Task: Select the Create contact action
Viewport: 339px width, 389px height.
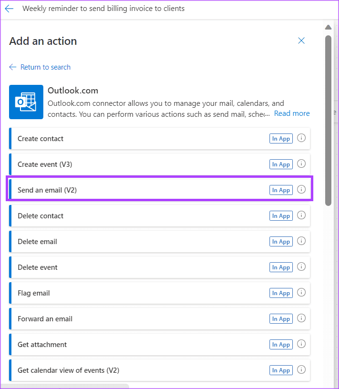Action: pyautogui.click(x=40, y=139)
